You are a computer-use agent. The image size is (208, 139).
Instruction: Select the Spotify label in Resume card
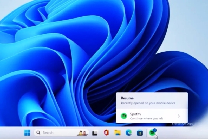click(x=135, y=114)
